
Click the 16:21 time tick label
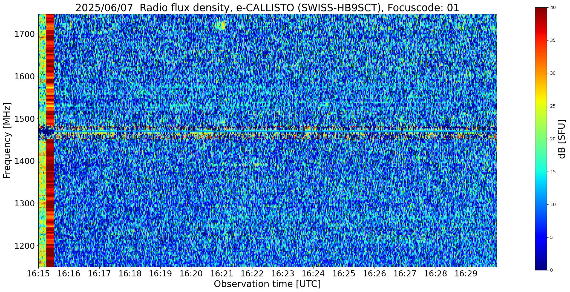tap(222, 273)
